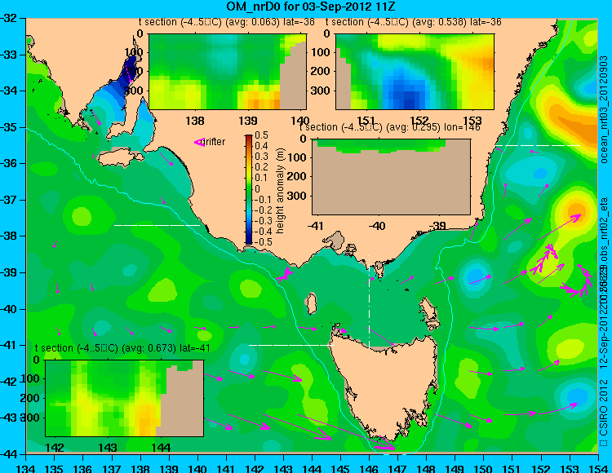Screen dimensions: 612x473
Task: Click the '-38' latitude label on the main axis
Action: click(x=8, y=236)
